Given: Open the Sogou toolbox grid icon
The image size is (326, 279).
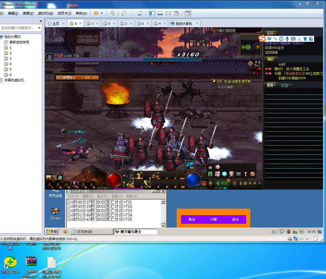Looking at the screenshot, I should [x=311, y=39].
